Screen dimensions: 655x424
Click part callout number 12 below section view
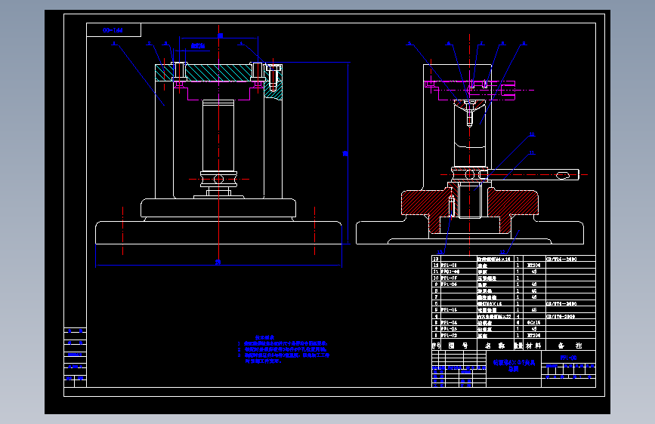pyautogui.click(x=502, y=252)
